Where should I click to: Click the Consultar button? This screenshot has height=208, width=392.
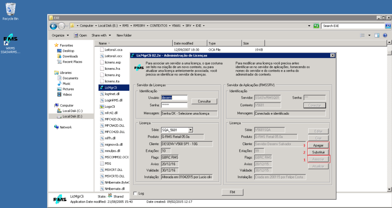coord(204,101)
